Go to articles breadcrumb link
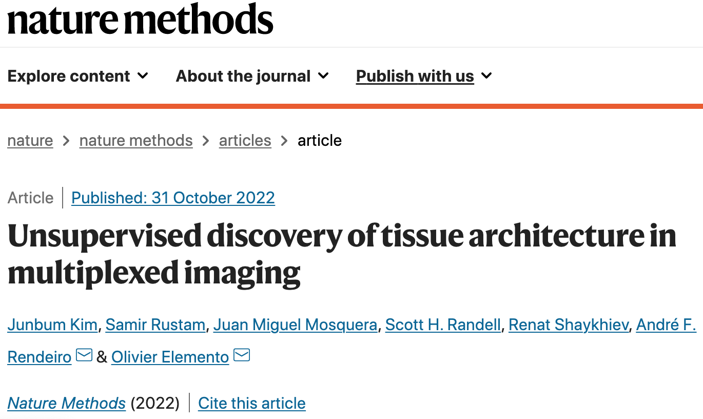Screen dimensions: 703x419 (245, 140)
